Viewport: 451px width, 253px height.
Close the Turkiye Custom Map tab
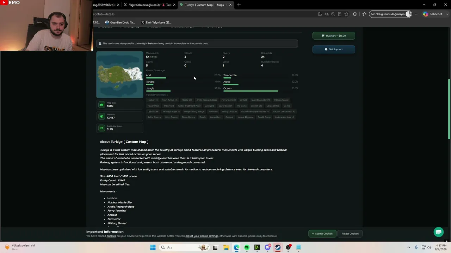click(x=230, y=5)
